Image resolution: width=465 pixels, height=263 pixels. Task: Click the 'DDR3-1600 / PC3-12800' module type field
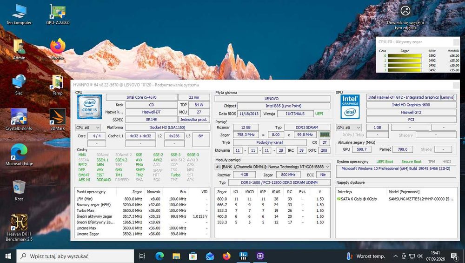pyautogui.click(x=279, y=182)
